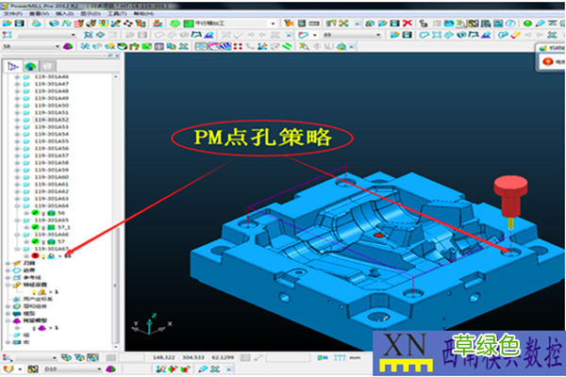Screen dimensions: 566x377
Task: Select tree item 119-301A57
Action: (51, 156)
